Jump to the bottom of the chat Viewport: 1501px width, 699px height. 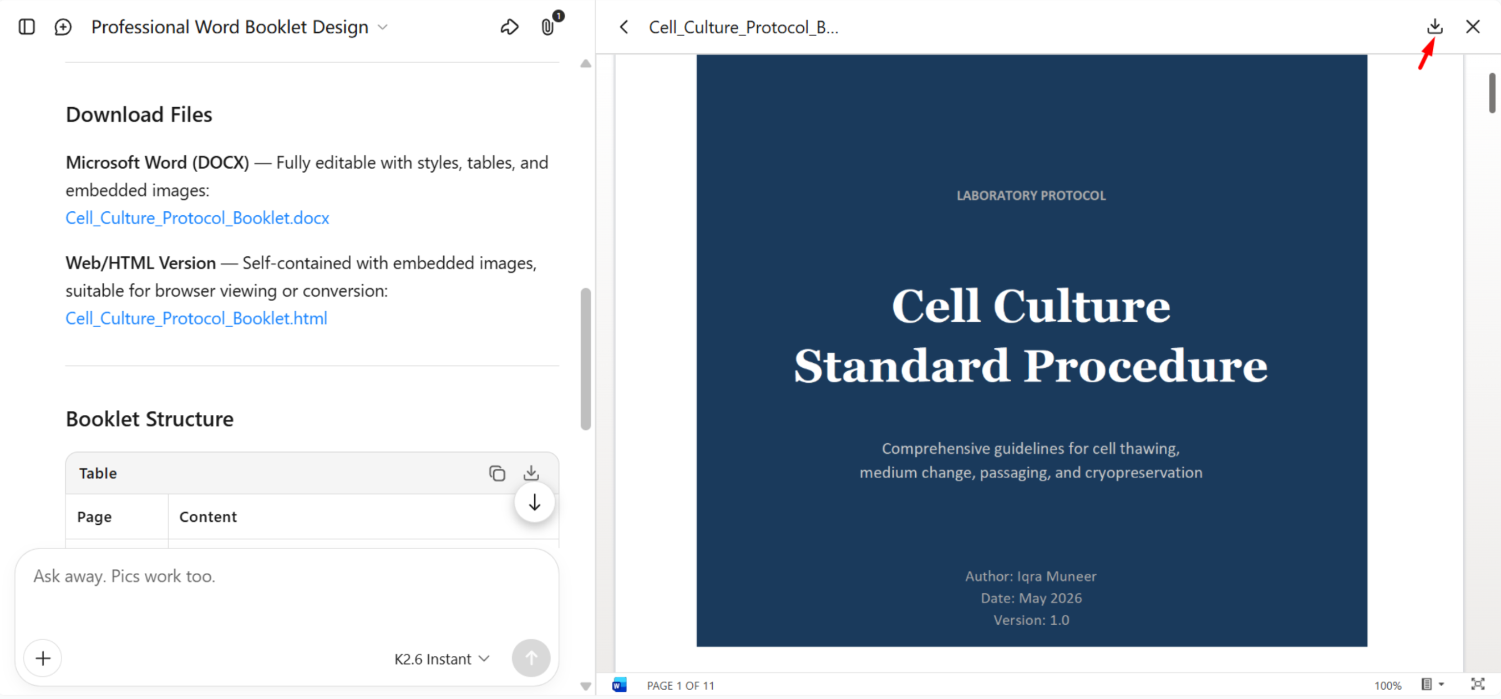pos(534,503)
